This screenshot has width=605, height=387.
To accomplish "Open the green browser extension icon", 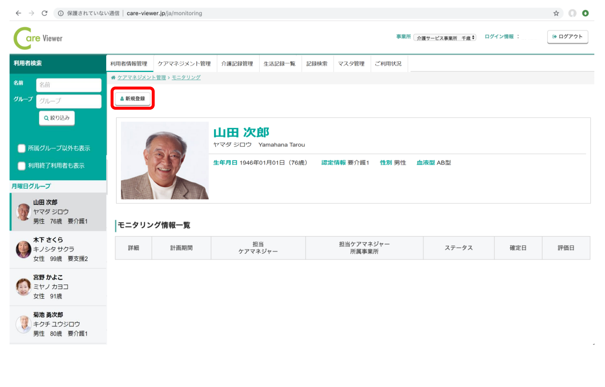I will click(586, 13).
